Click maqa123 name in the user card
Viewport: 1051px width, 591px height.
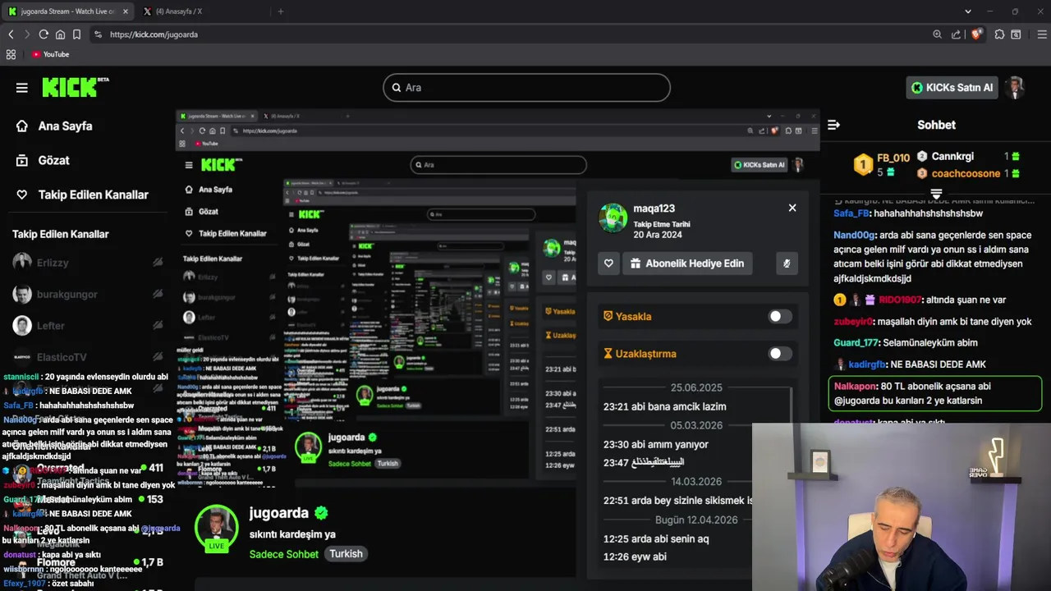click(x=654, y=208)
